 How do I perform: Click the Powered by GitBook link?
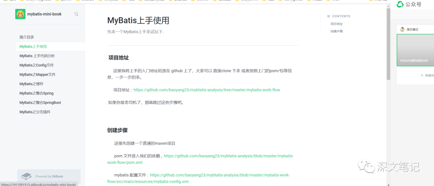(x=49, y=176)
